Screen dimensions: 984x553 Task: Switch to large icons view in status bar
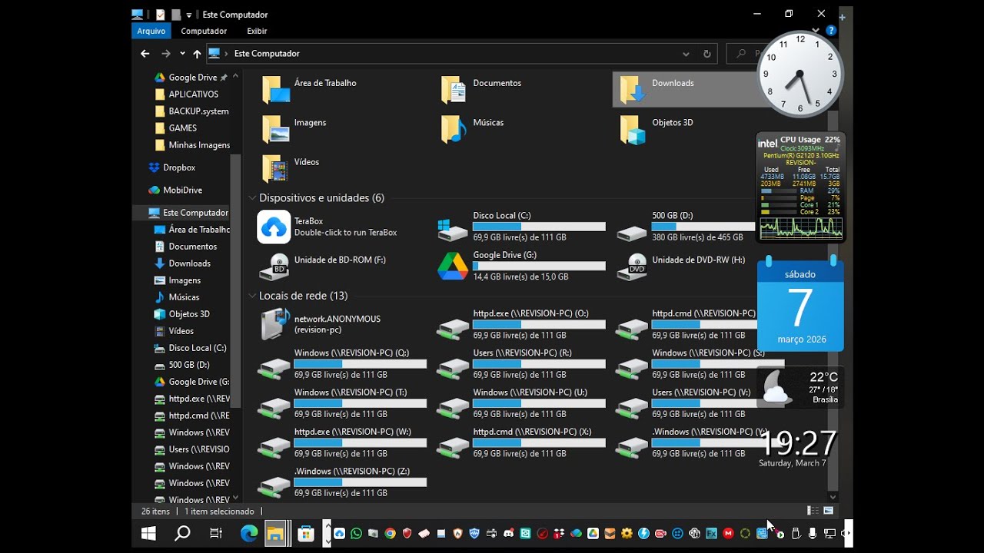point(829,511)
